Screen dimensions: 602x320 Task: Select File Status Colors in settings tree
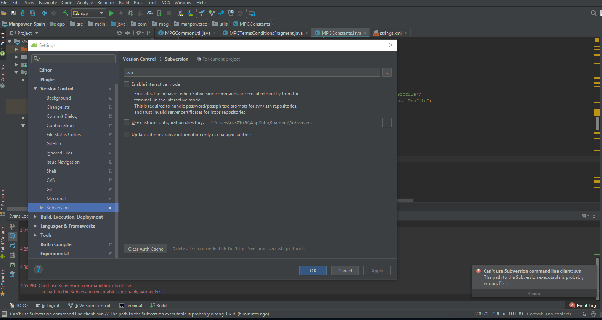tap(64, 135)
